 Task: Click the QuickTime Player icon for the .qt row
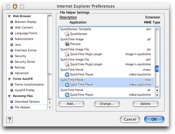[67, 95]
